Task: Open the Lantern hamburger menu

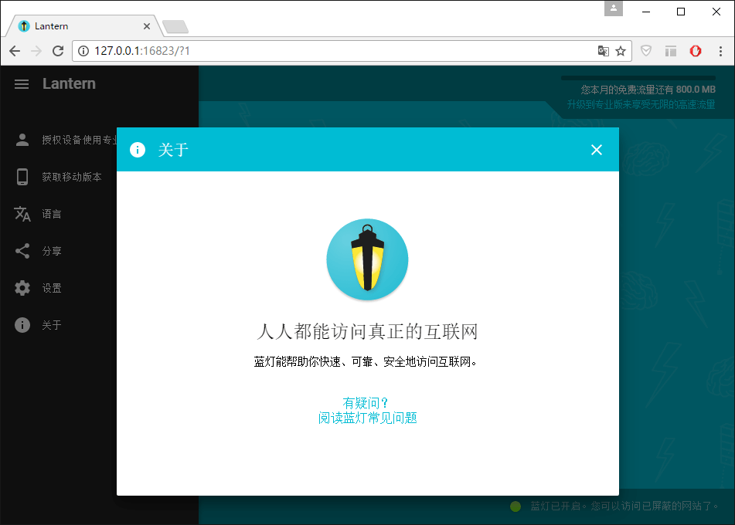Action: 22,84
